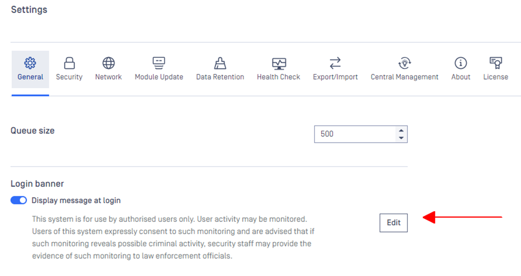Image resolution: width=521 pixels, height=276 pixels.
Task: Disable the Display message at login toggle
Action: point(19,200)
